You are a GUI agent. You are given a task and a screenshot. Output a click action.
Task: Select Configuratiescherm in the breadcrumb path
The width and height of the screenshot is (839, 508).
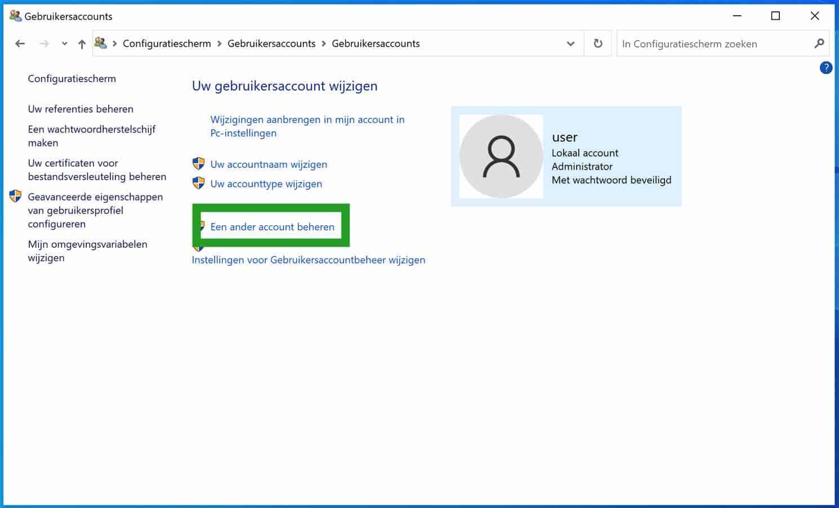click(167, 44)
